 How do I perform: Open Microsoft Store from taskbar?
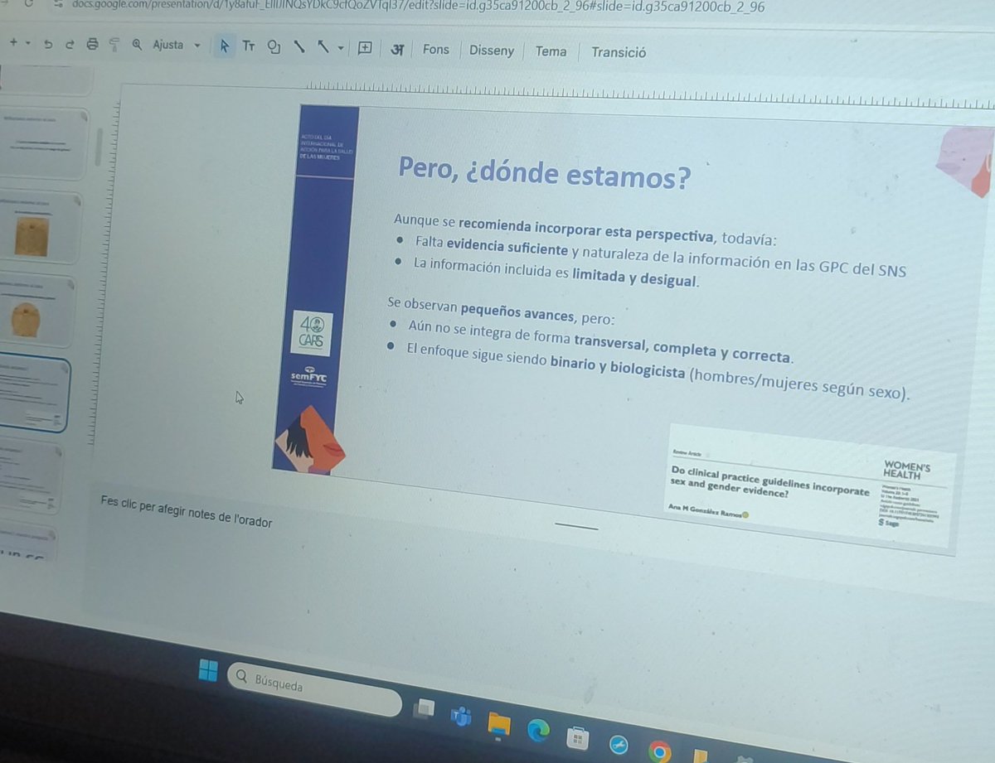(x=578, y=737)
